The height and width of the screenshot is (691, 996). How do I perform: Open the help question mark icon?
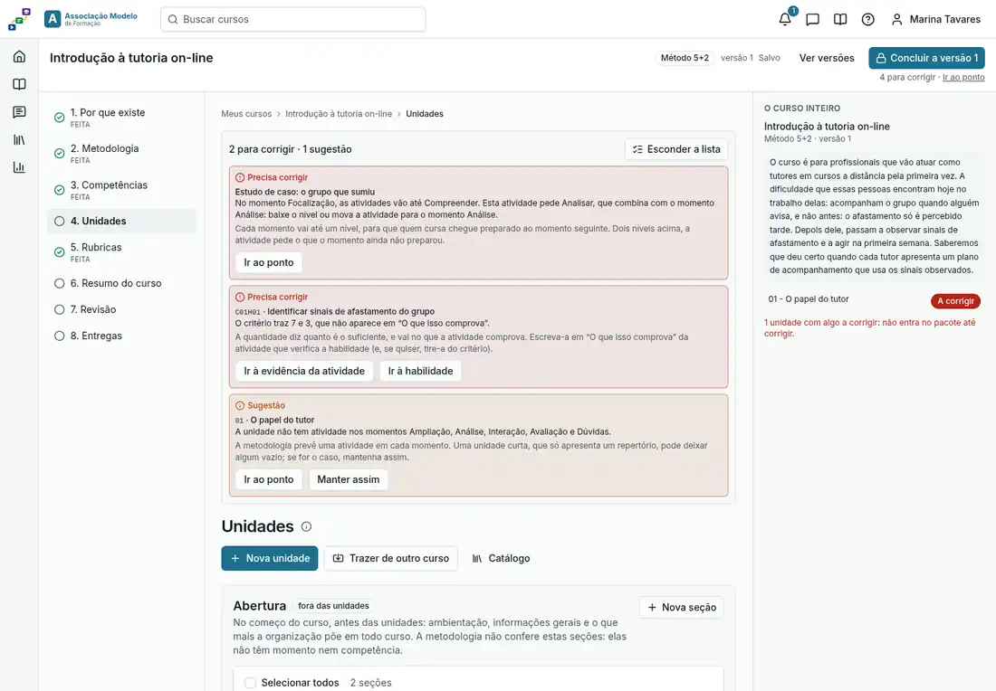coord(867,19)
